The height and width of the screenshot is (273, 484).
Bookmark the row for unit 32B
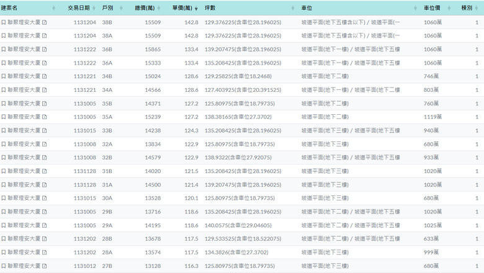3,158
